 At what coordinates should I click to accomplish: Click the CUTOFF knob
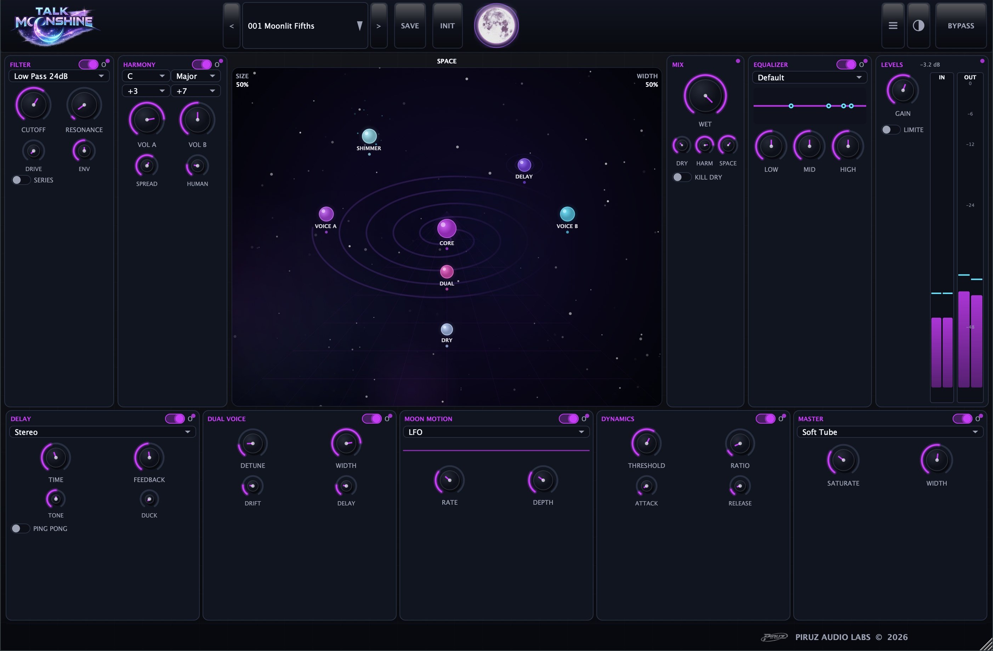click(33, 105)
